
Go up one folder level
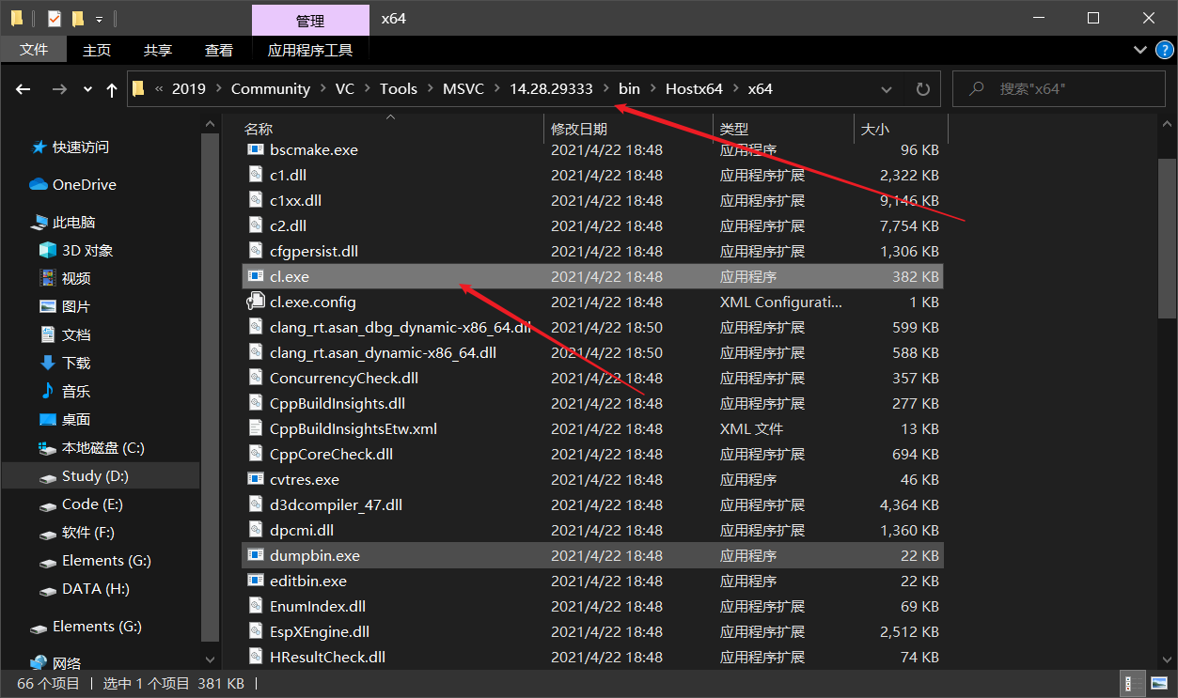point(112,89)
